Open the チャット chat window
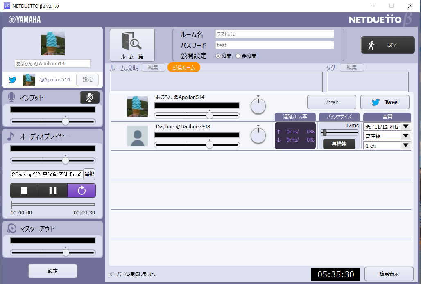The height and width of the screenshot is (284, 421). coord(332,102)
